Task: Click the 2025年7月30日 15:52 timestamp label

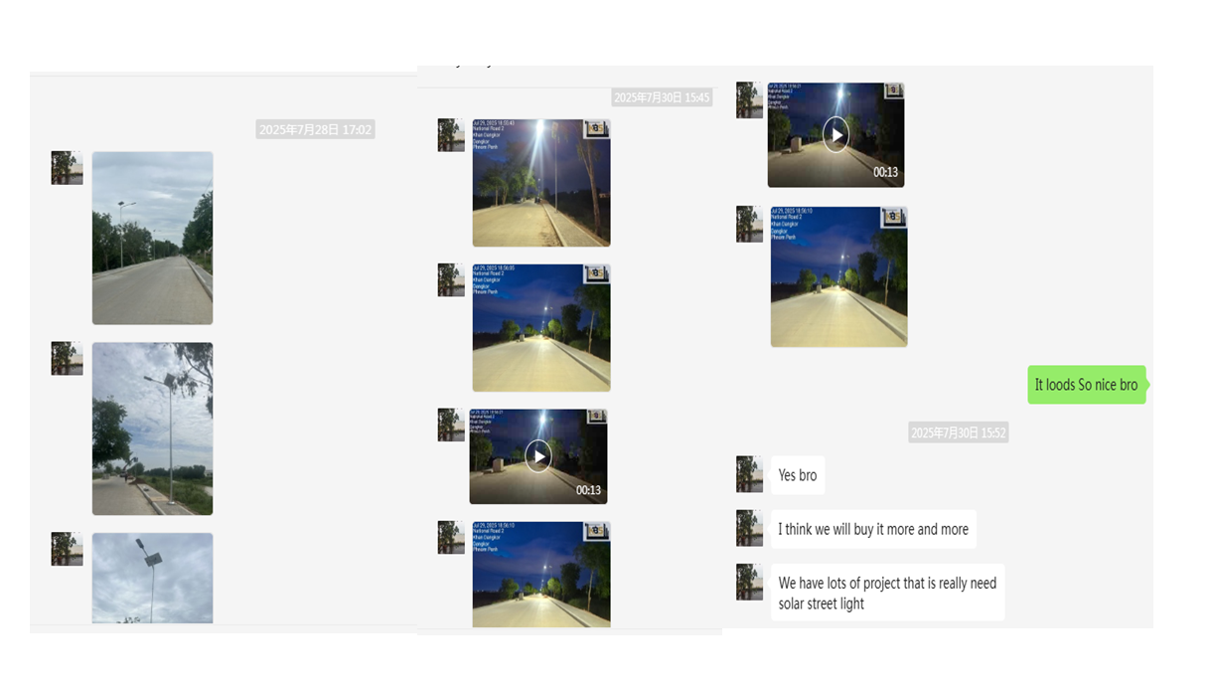Action: point(958,432)
